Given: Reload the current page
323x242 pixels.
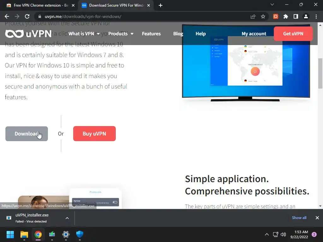Looking at the screenshot, I should pos(27,16).
